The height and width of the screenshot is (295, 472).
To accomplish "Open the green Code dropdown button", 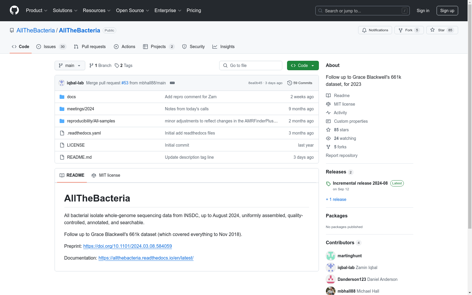I will pyautogui.click(x=303, y=65).
